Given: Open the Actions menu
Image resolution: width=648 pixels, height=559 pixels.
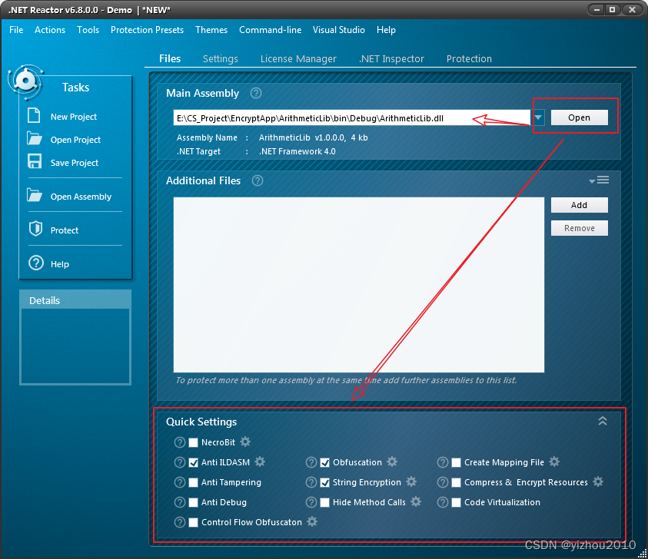Looking at the screenshot, I should 50,30.
